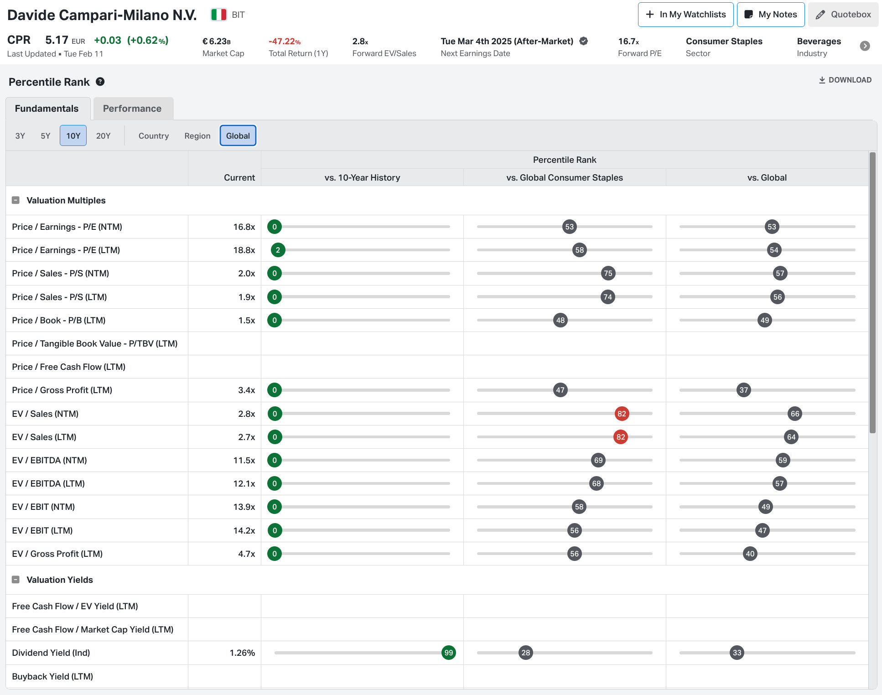Open the Quotebox
The image size is (882, 695).
(843, 15)
